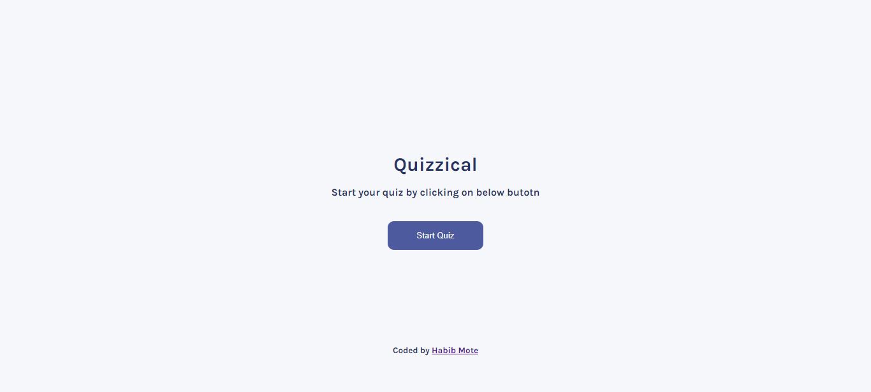The width and height of the screenshot is (871, 392).
Task: Visit the coder's Habib Mote profile link
Action: (455, 350)
